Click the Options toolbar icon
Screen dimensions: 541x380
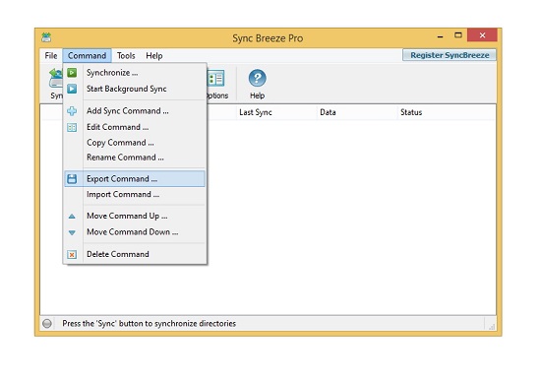(x=216, y=79)
